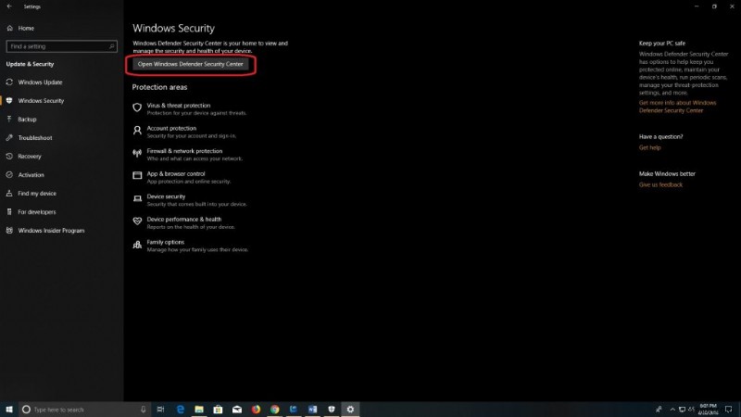The width and height of the screenshot is (741, 417).
Task: Click the taskbar clock and date
Action: [x=708, y=410]
